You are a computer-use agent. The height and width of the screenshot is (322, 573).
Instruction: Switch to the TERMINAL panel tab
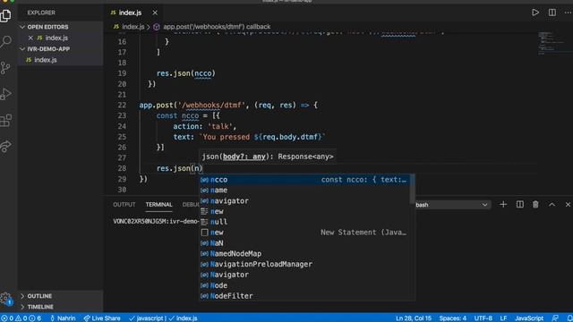pyautogui.click(x=158, y=205)
